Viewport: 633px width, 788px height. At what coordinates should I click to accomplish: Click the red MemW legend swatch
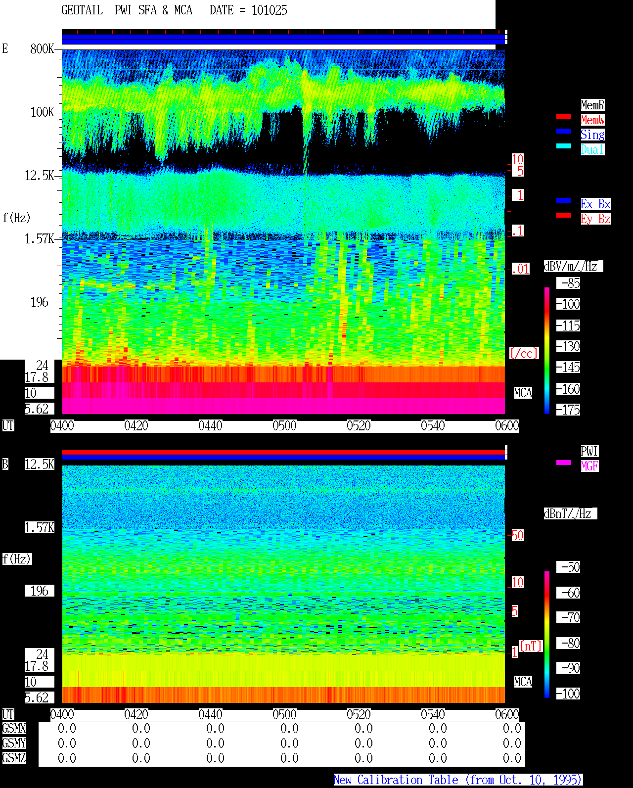564,116
